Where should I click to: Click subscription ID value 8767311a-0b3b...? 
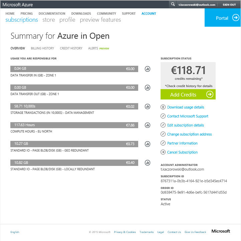[x=194, y=181]
